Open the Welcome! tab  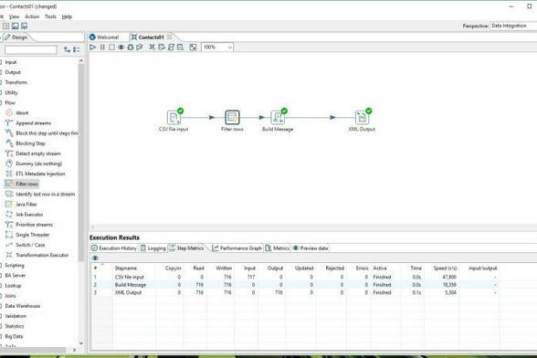tap(104, 37)
